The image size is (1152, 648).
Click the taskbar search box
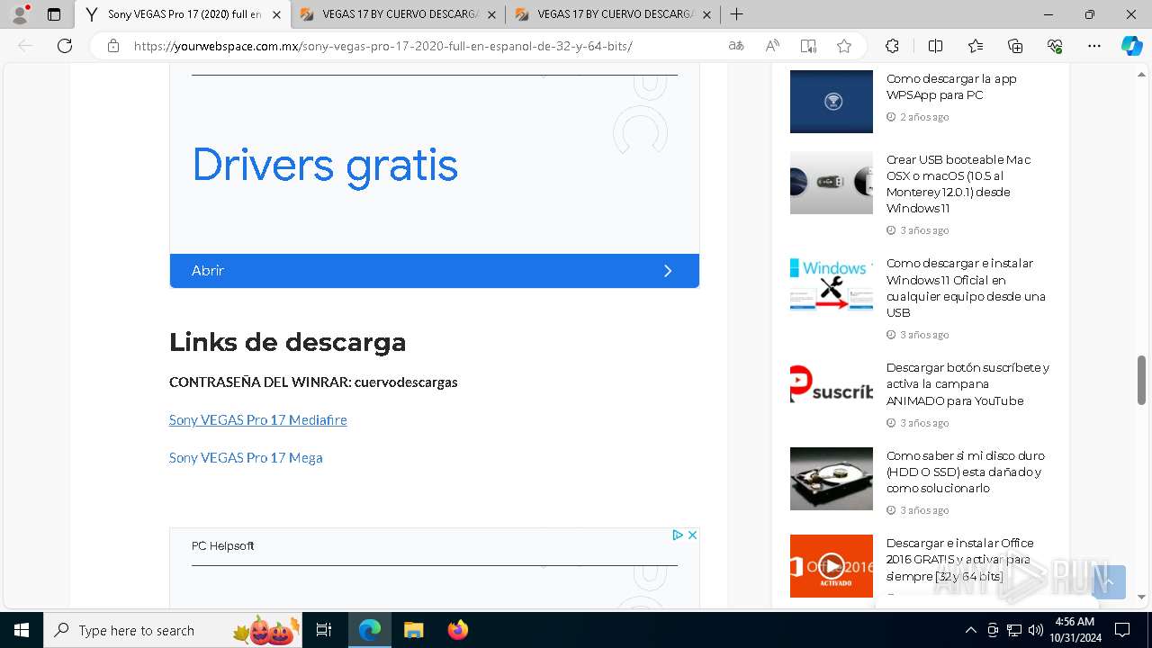[173, 630]
